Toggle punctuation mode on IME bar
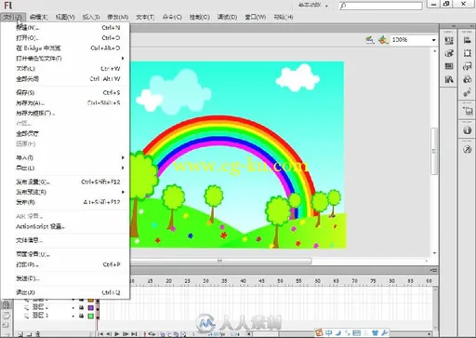This screenshot has width=476, height=338. (348, 332)
